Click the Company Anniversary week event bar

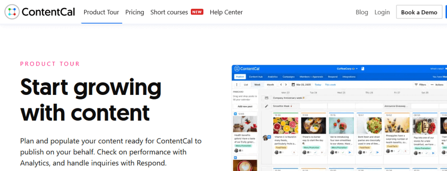coord(359,98)
